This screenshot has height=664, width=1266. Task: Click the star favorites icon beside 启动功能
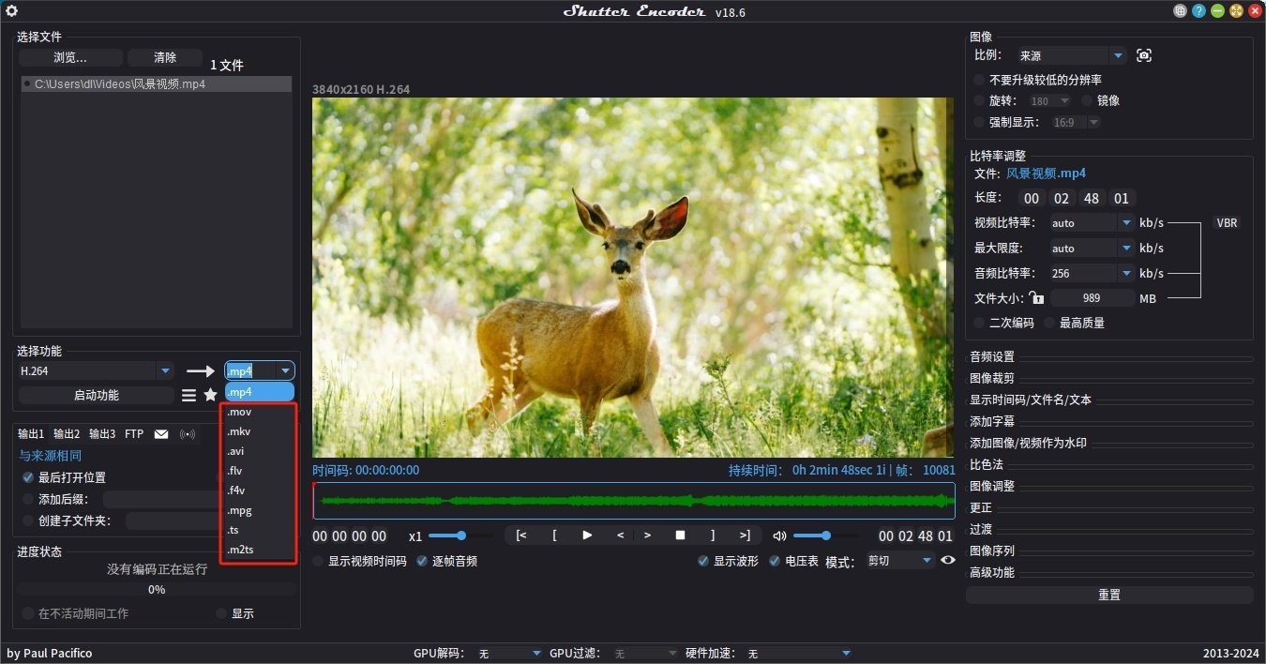coord(211,396)
